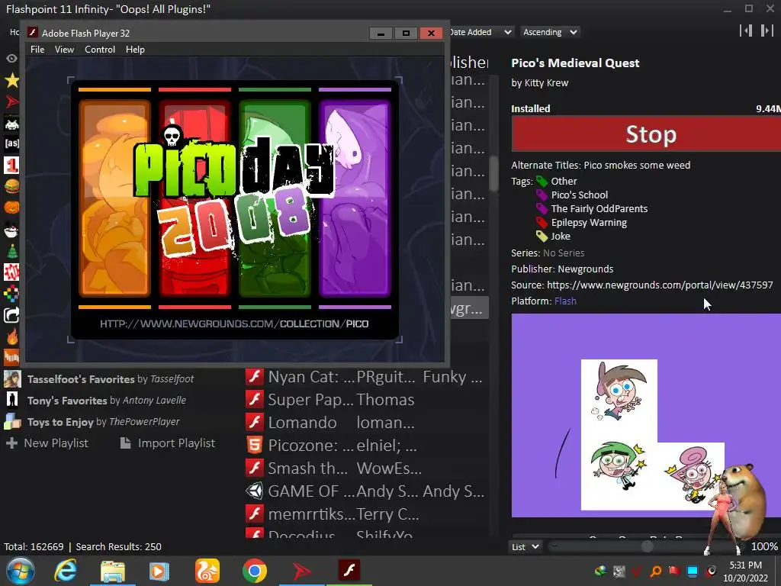Adjust the thumbnail zoom slider
Viewport: 781px width, 586px height.
[x=647, y=546]
